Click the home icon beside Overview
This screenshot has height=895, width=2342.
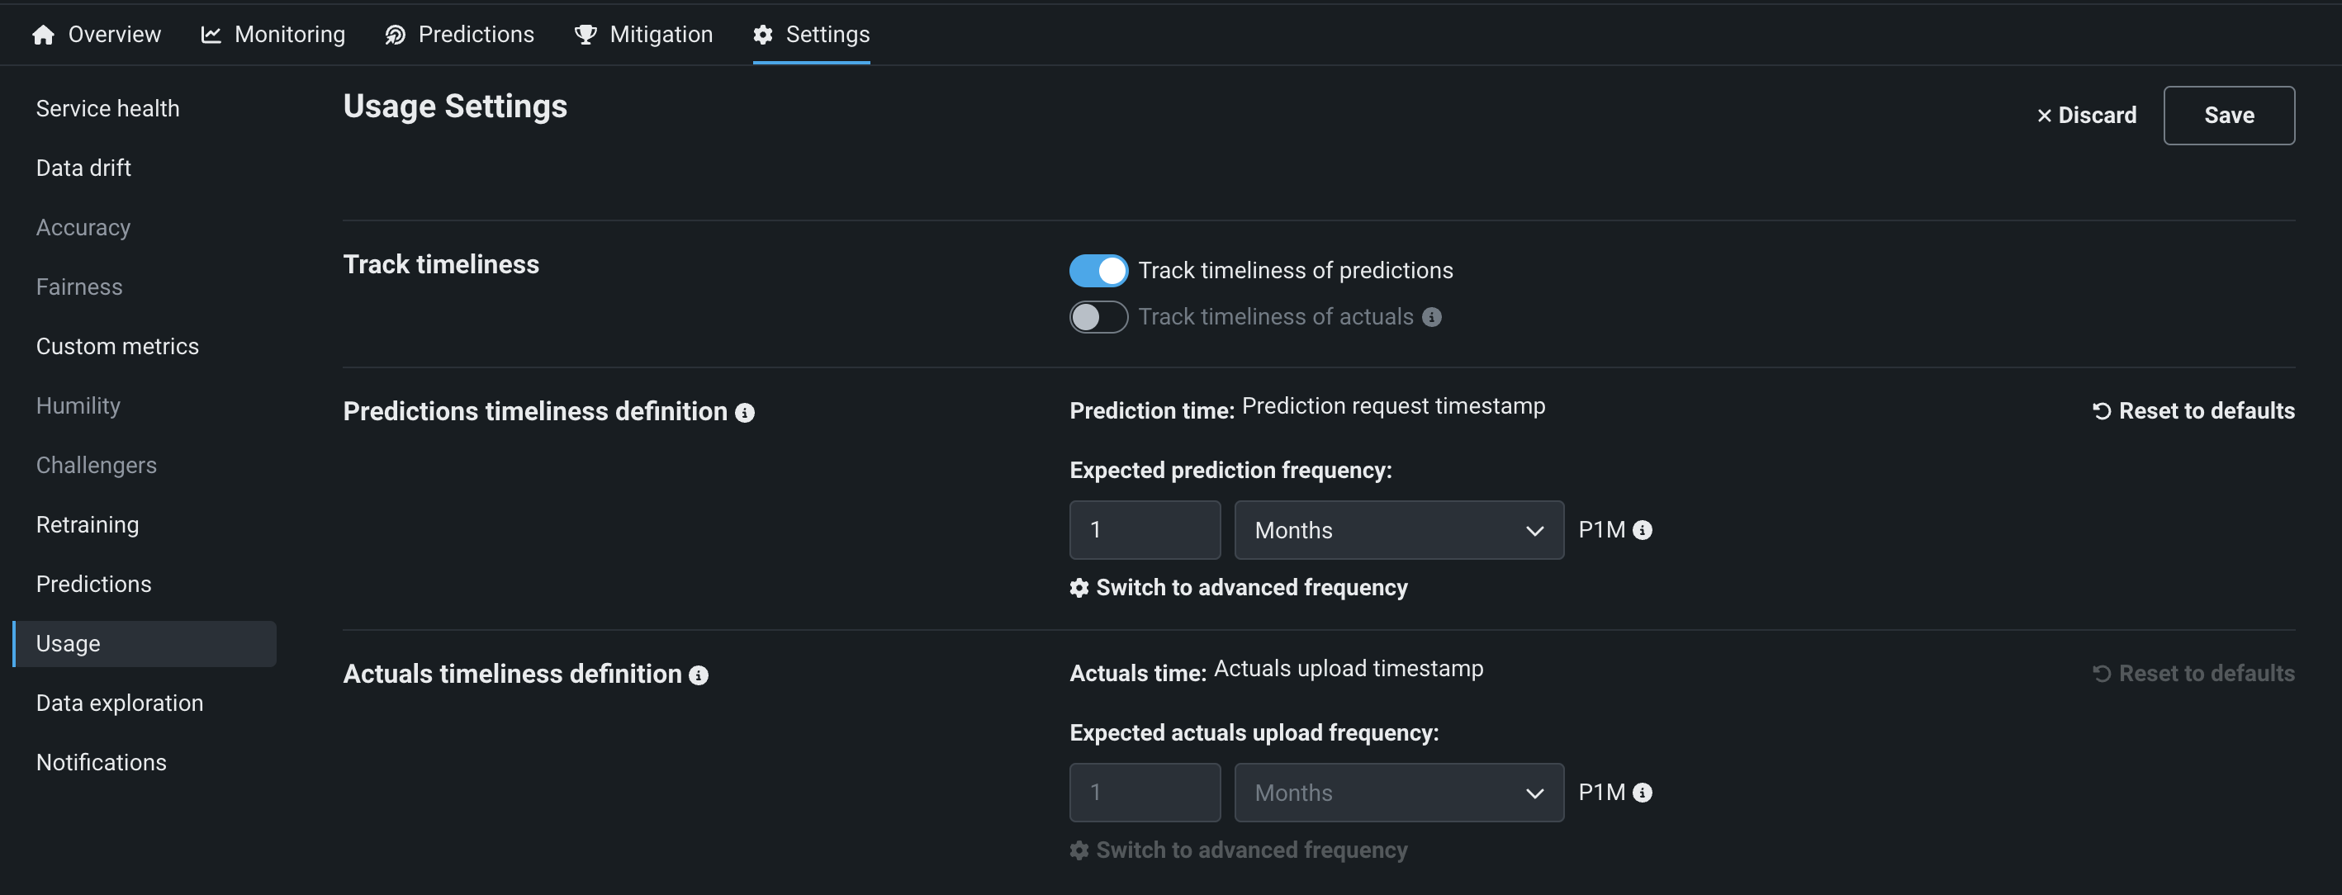(43, 35)
